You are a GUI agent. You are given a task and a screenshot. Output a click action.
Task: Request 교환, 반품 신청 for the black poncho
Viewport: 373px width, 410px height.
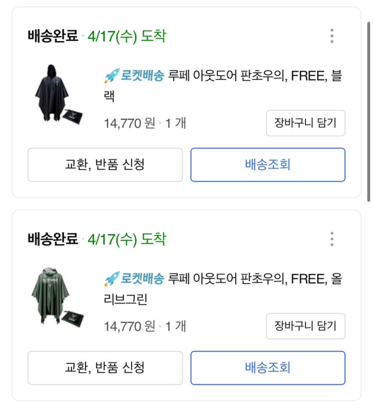point(105,165)
